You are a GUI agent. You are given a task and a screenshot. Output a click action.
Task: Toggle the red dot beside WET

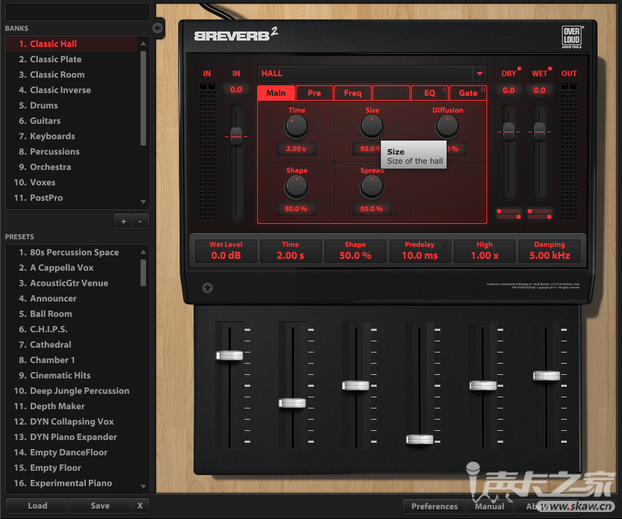point(550,69)
